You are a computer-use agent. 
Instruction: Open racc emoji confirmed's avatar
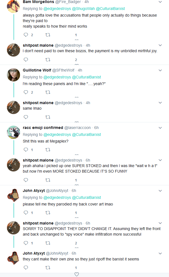(x=13, y=132)
